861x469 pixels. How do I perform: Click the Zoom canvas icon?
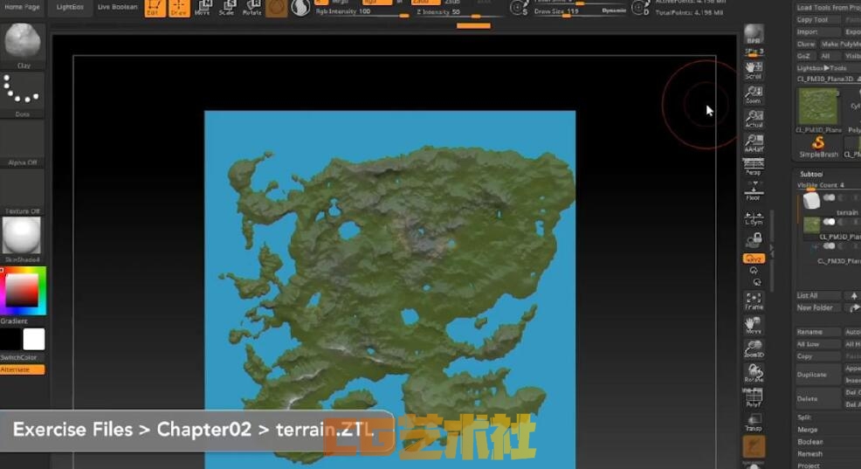(754, 94)
